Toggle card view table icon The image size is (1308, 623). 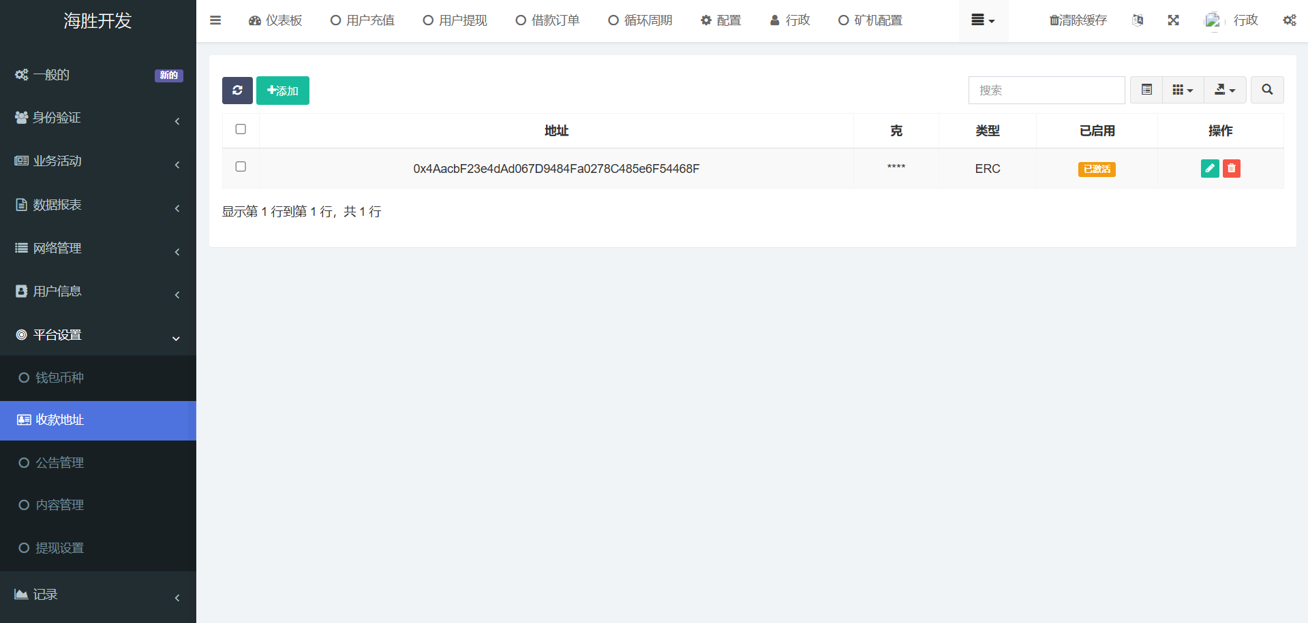click(x=1147, y=90)
